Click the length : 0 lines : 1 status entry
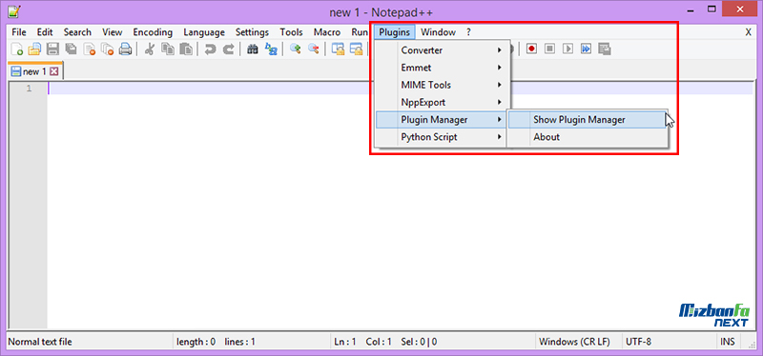The image size is (763, 356). (x=216, y=342)
